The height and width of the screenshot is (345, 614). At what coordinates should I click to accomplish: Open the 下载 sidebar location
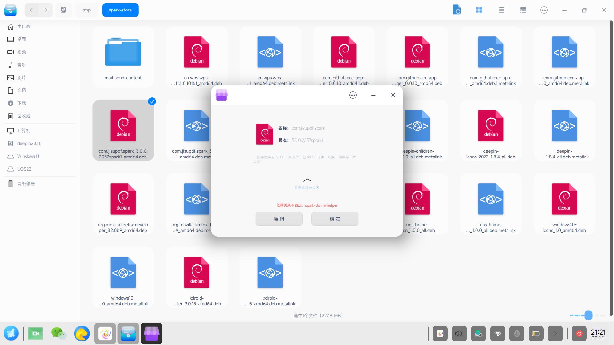(x=21, y=103)
